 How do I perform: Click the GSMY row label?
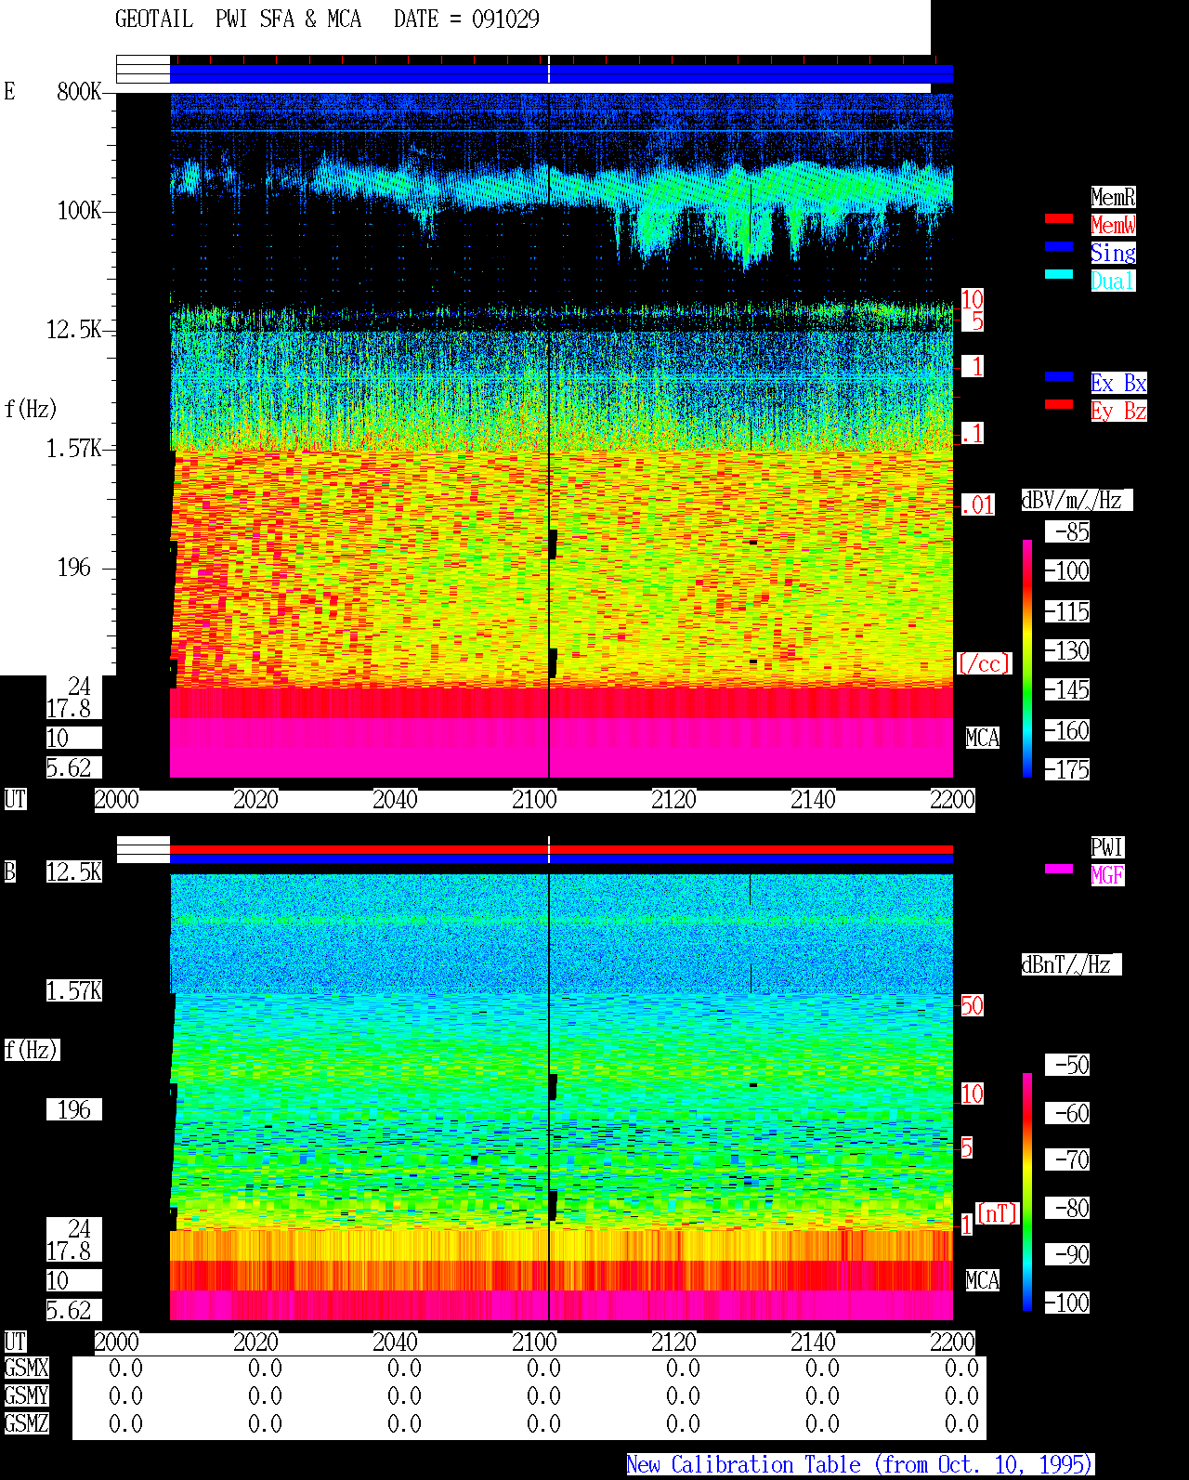click(26, 1395)
